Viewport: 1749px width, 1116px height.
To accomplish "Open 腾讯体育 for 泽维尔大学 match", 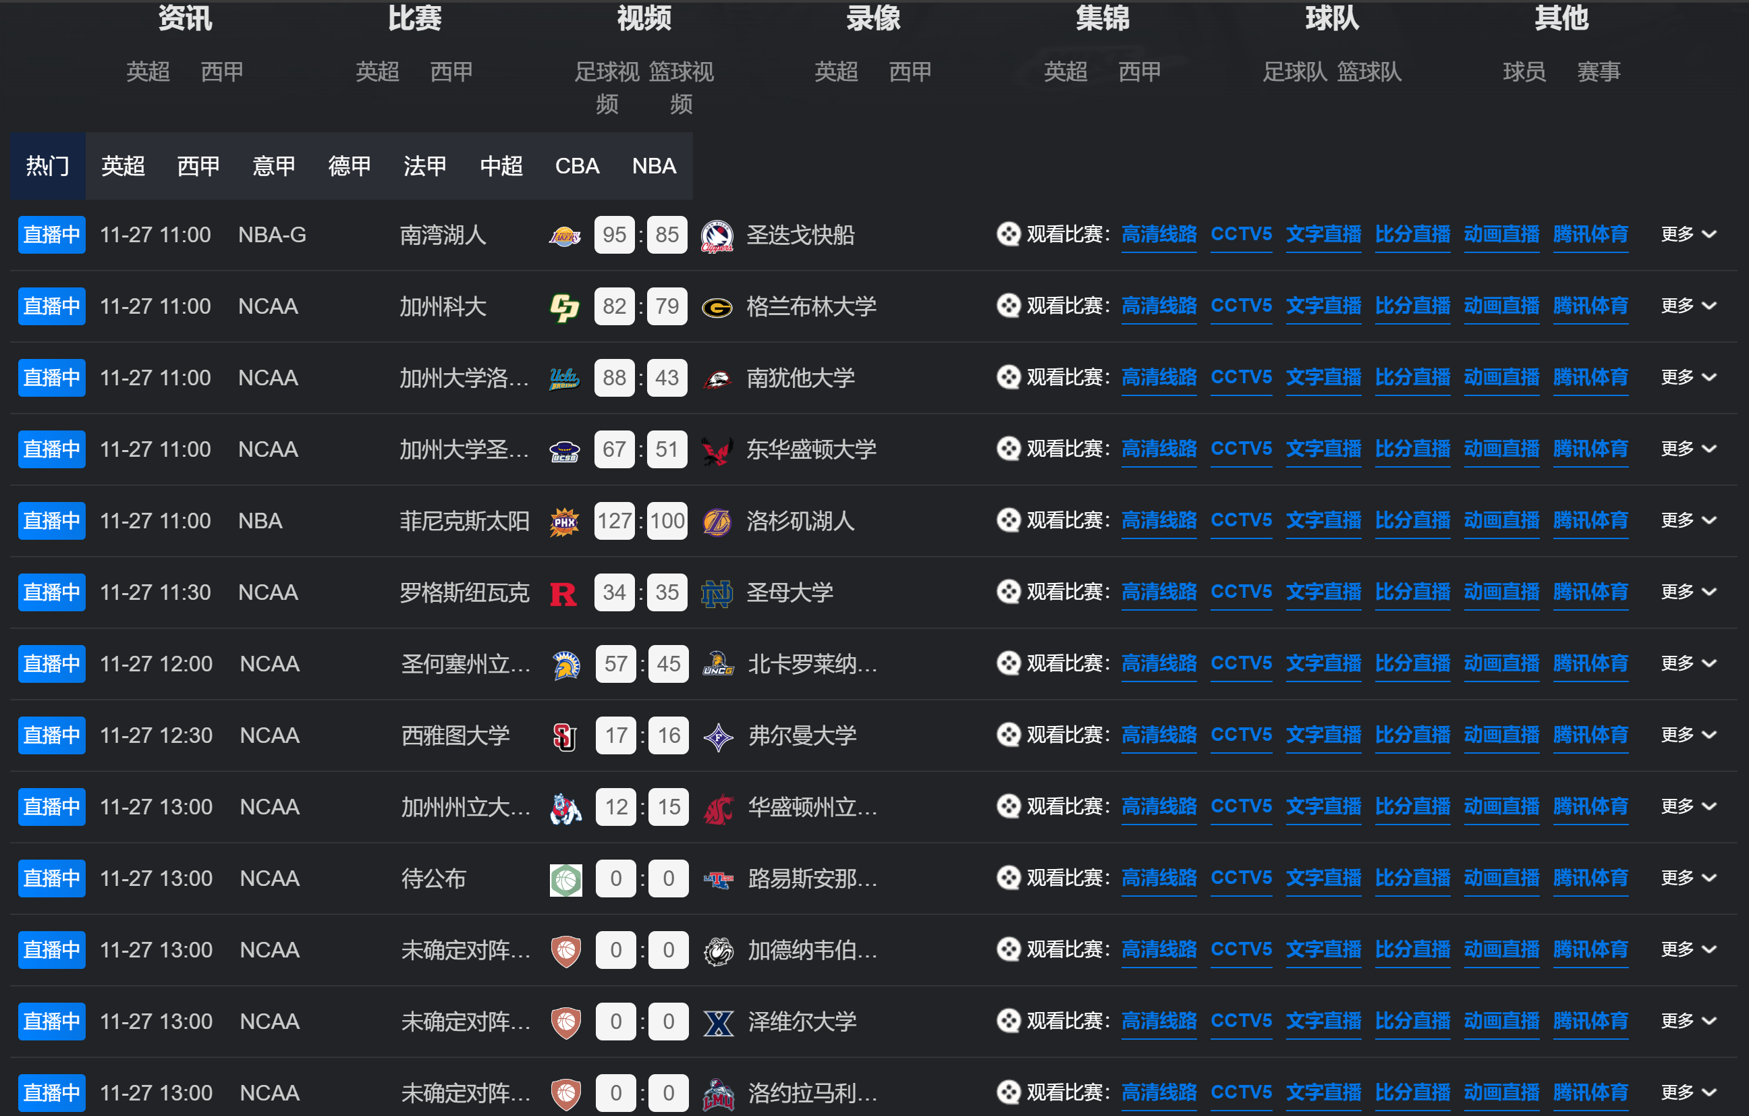I will pyautogui.click(x=1590, y=1021).
